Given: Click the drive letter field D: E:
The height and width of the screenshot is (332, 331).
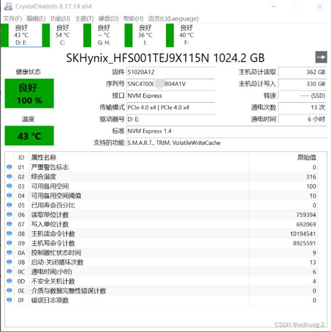Looking at the screenshot, I should click(171, 119).
